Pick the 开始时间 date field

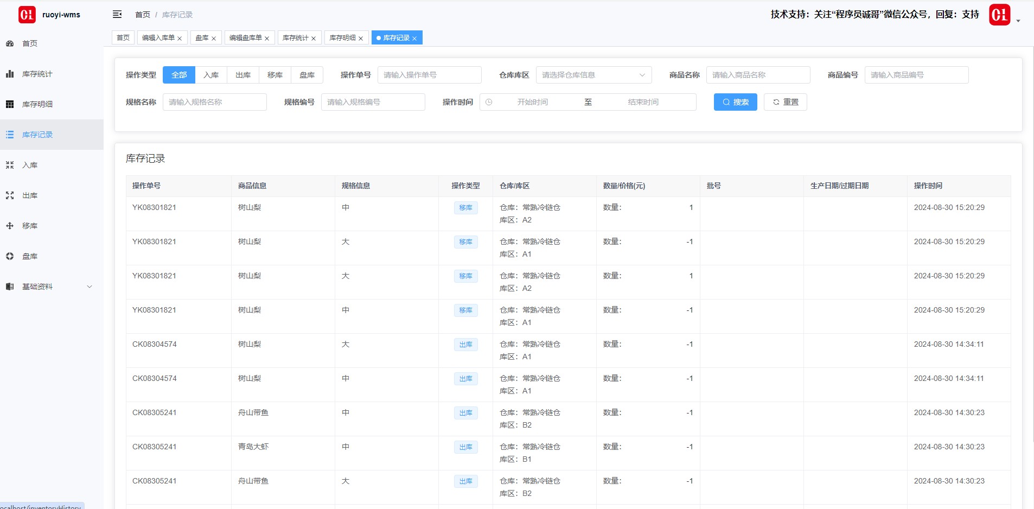[x=532, y=102]
